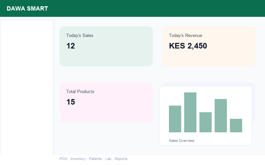Click the shortest bar in the sales chart
265x165 pixels.
[x=236, y=126]
